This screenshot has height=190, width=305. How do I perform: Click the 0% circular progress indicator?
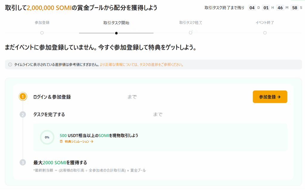click(x=47, y=137)
